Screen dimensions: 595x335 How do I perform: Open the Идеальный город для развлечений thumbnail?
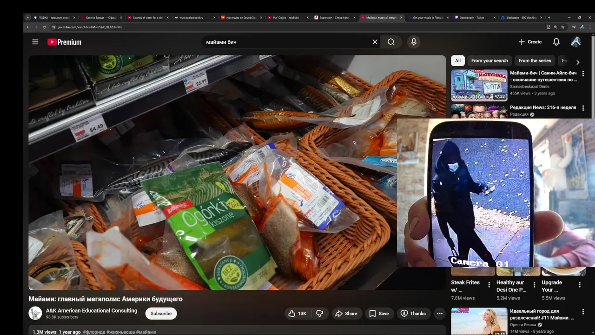click(x=479, y=322)
